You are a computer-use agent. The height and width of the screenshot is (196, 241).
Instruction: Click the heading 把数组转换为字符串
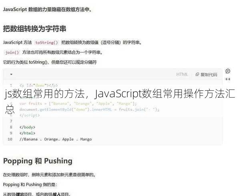click(x=34, y=29)
